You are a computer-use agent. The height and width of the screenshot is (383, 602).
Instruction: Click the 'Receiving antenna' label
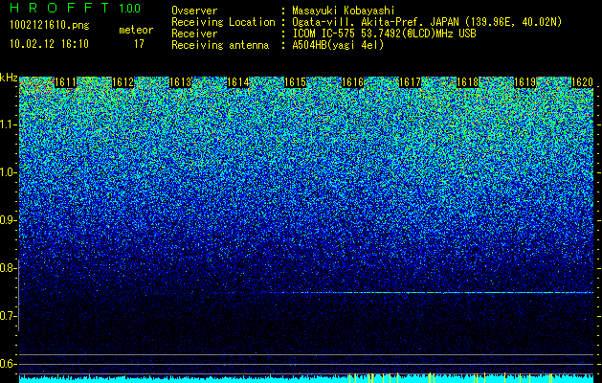point(220,45)
